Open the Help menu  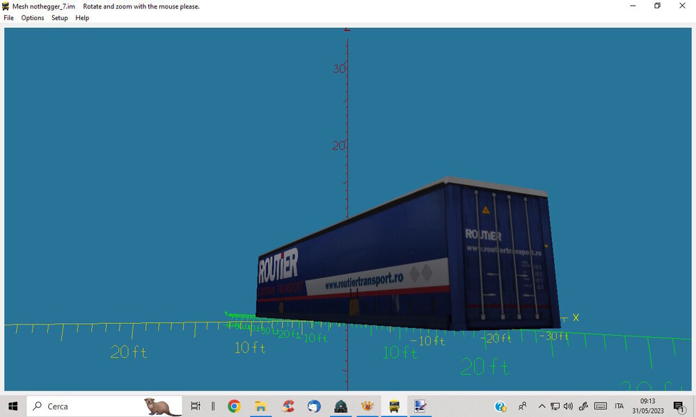click(82, 18)
